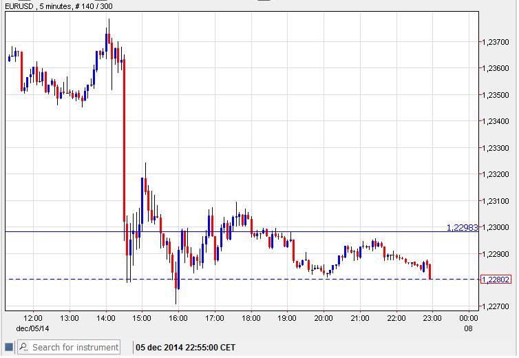This screenshot has height=358, width=519.
Task: Click the 1,23100 price scale label
Action: click(x=496, y=201)
